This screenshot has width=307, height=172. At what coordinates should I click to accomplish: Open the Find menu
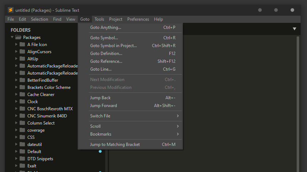coord(57,19)
